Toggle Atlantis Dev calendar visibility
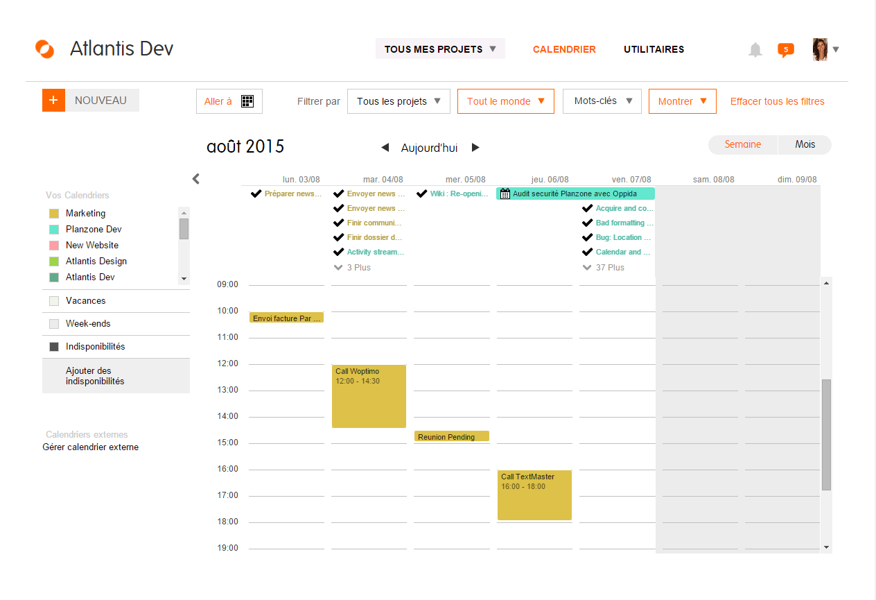This screenshot has height=600, width=876. (x=54, y=277)
